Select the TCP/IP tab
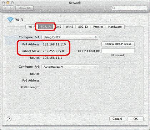Image resolution: width=150 pixels, height=130 pixels. coord(45,27)
